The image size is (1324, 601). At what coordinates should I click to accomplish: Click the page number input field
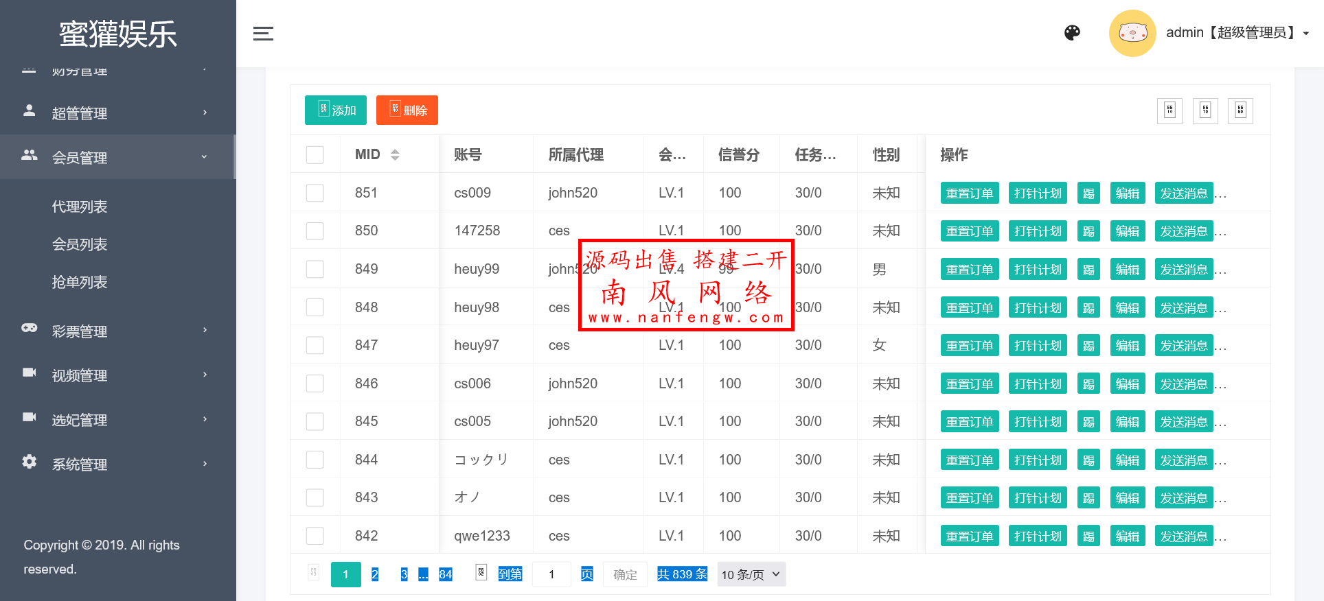pyautogui.click(x=551, y=574)
